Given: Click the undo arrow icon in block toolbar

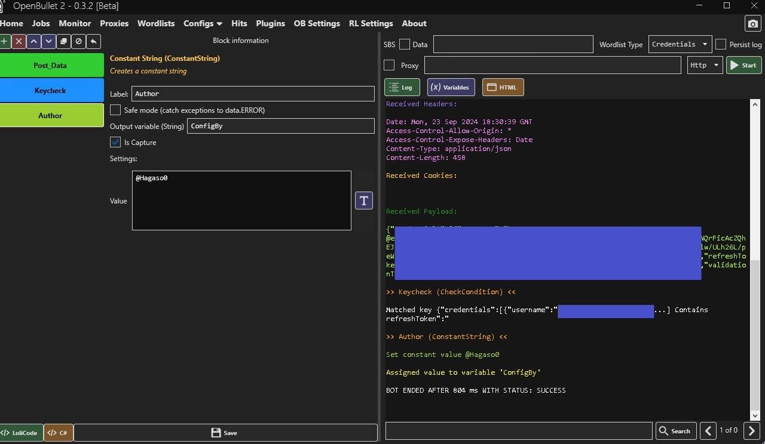Looking at the screenshot, I should [93, 41].
